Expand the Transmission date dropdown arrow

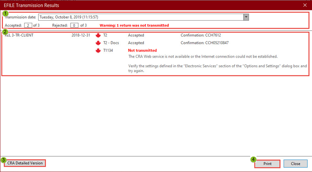pyautogui.click(x=246, y=17)
